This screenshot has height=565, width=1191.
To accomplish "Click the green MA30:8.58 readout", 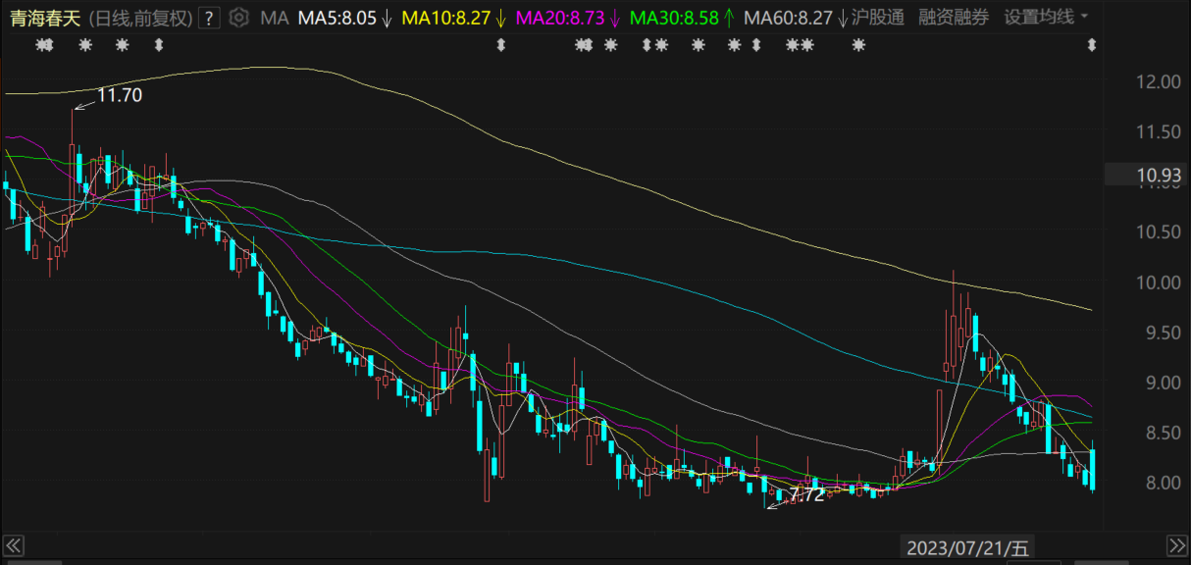I will pos(675,18).
